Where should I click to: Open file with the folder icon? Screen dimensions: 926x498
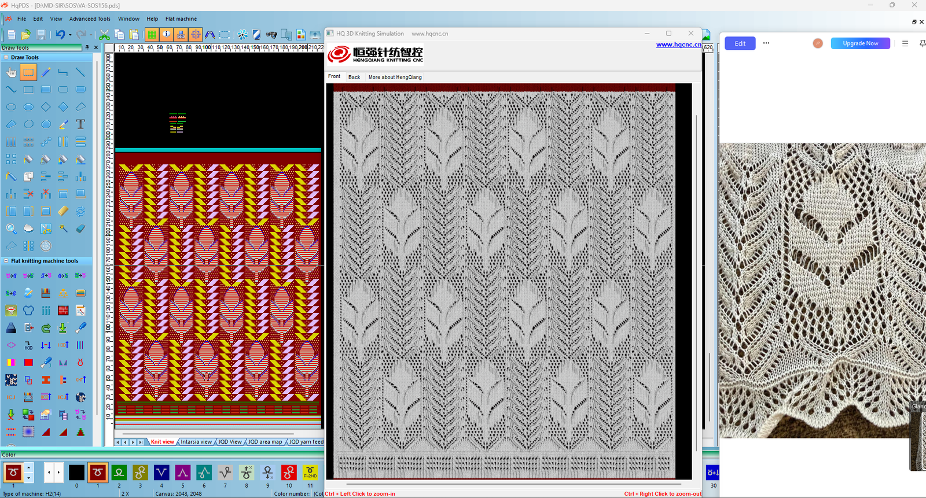point(25,35)
